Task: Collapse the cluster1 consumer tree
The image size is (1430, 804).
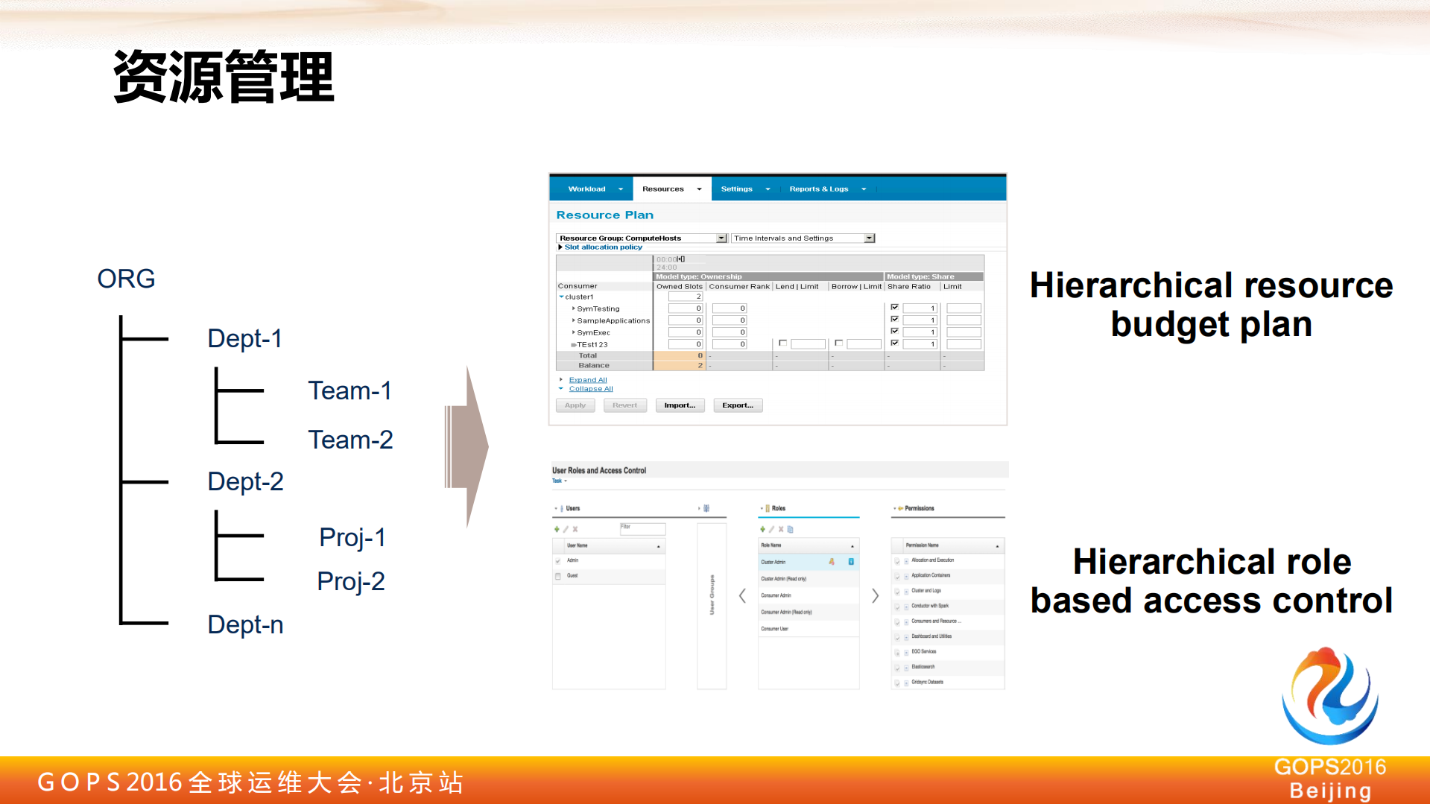Action: [561, 297]
